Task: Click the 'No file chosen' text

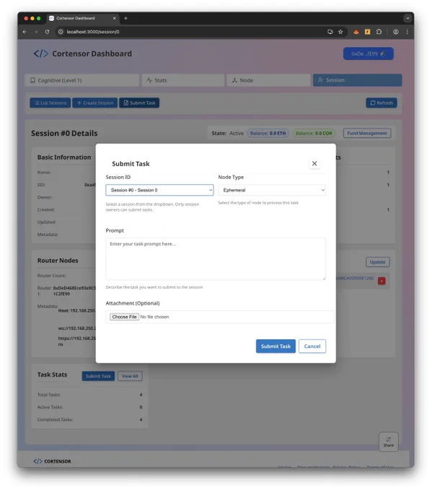Action: 154,317
